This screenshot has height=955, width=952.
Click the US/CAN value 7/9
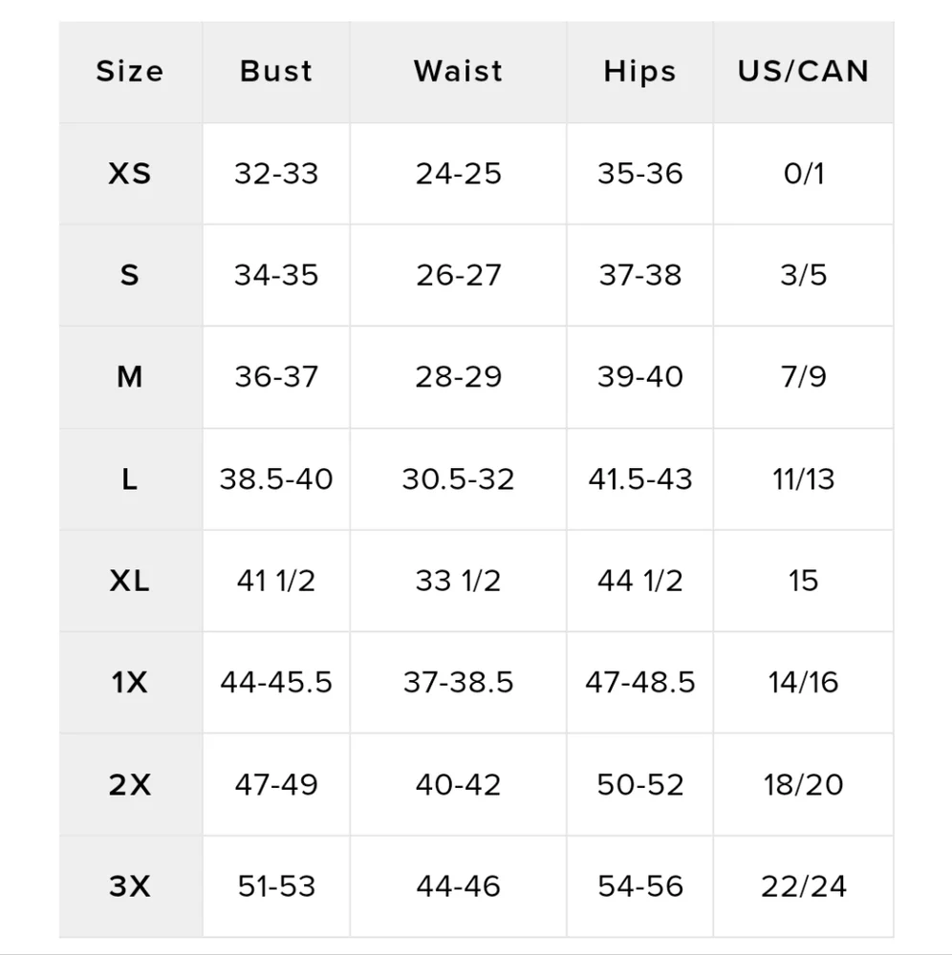coord(803,377)
